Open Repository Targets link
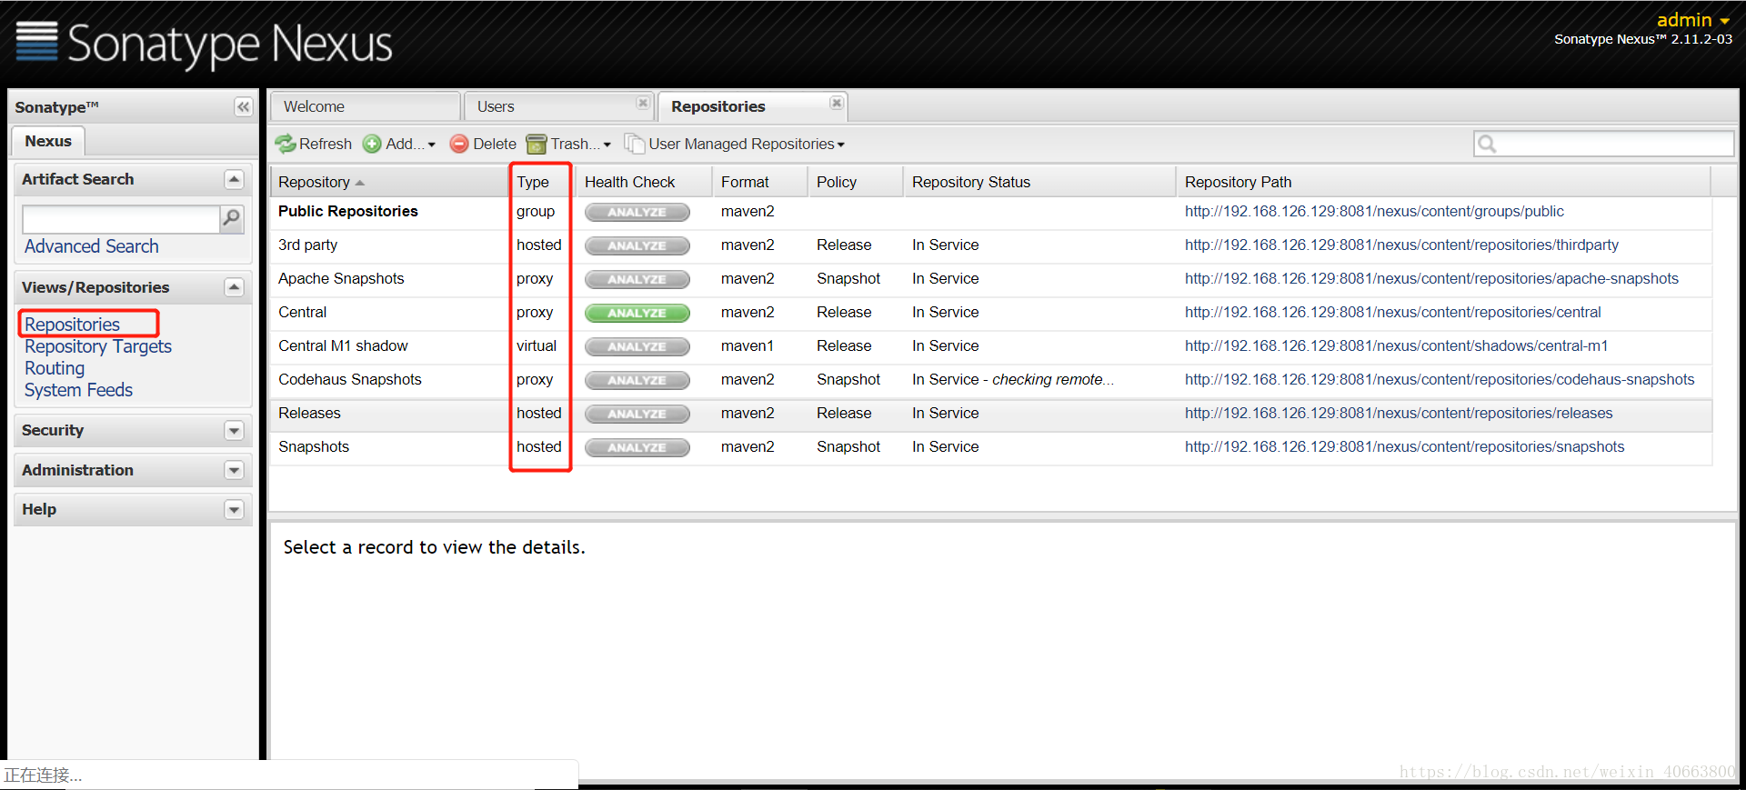 click(x=98, y=346)
